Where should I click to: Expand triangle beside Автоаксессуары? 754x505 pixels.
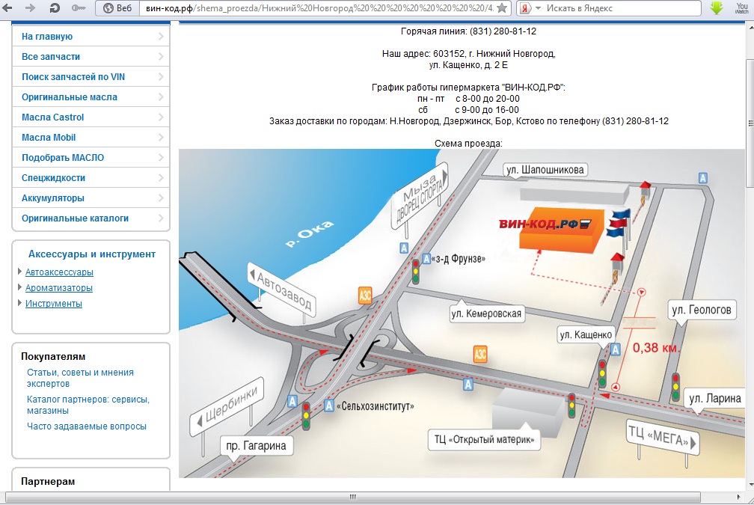(x=19, y=272)
